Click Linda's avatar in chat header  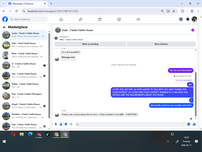coord(58,30)
